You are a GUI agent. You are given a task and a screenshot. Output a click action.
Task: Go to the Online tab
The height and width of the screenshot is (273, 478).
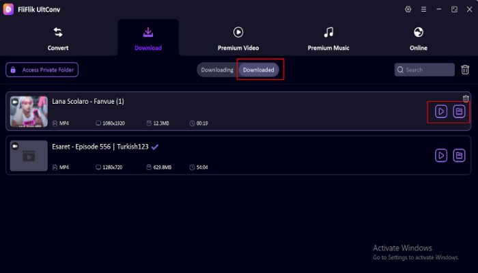418,39
